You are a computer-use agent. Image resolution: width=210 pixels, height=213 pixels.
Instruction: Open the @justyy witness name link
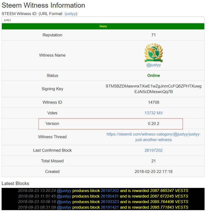coord(154,65)
